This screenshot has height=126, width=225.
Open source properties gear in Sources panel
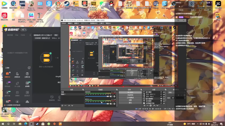150,105
